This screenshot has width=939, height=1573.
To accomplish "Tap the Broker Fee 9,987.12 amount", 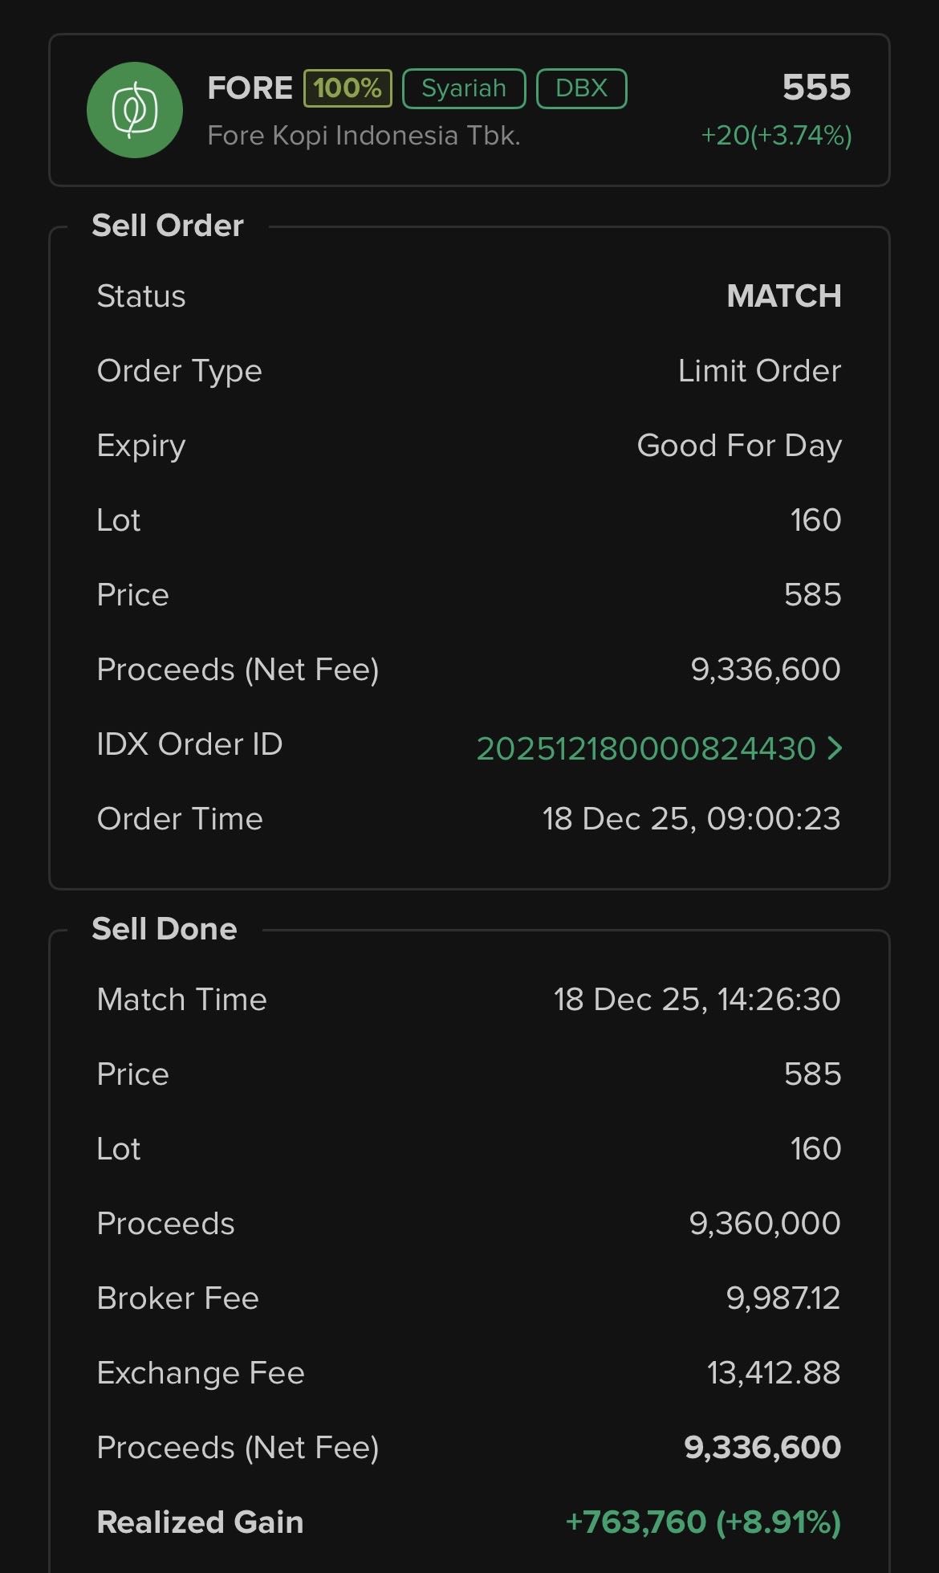I will pos(782,1298).
